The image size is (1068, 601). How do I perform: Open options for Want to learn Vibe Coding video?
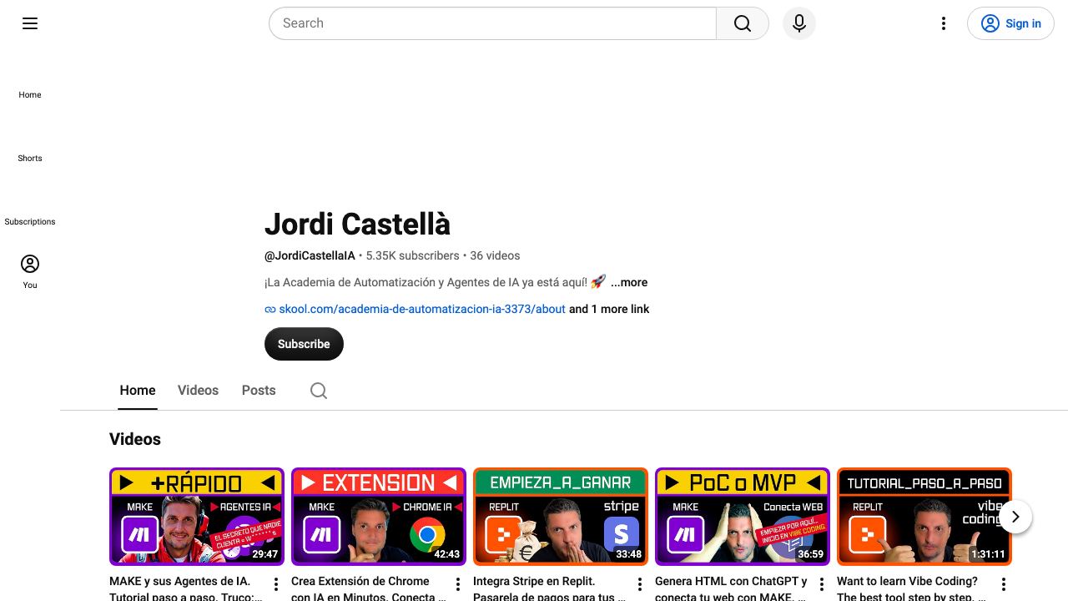(x=1004, y=584)
